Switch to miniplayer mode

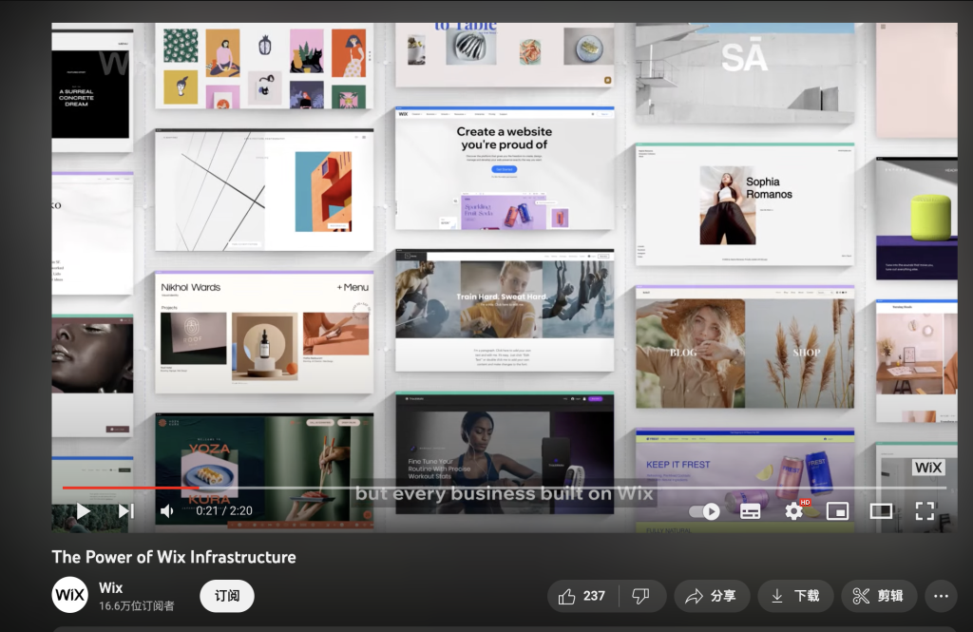pyautogui.click(x=837, y=511)
